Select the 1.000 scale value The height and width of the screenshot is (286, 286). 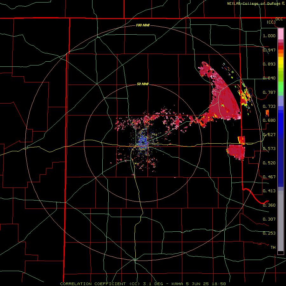pos(269,36)
